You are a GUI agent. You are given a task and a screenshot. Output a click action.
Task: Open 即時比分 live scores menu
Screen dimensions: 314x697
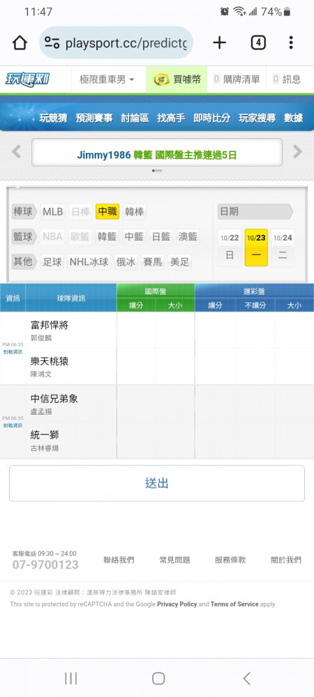(211, 118)
